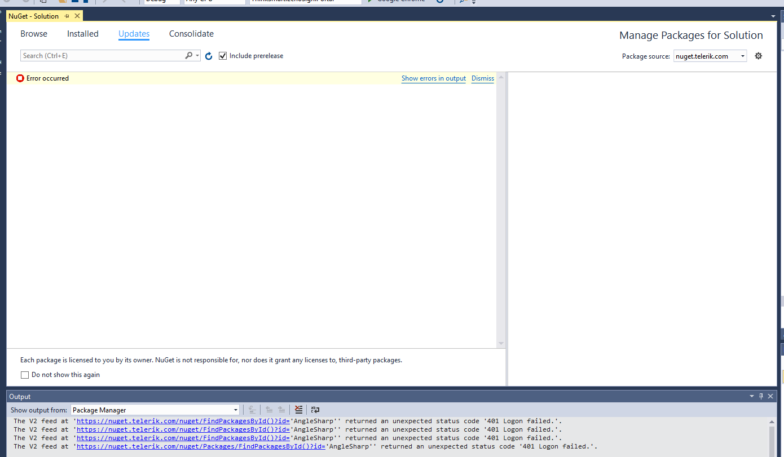Refresh the NuGet package list
The image size is (784, 457).
click(208, 56)
